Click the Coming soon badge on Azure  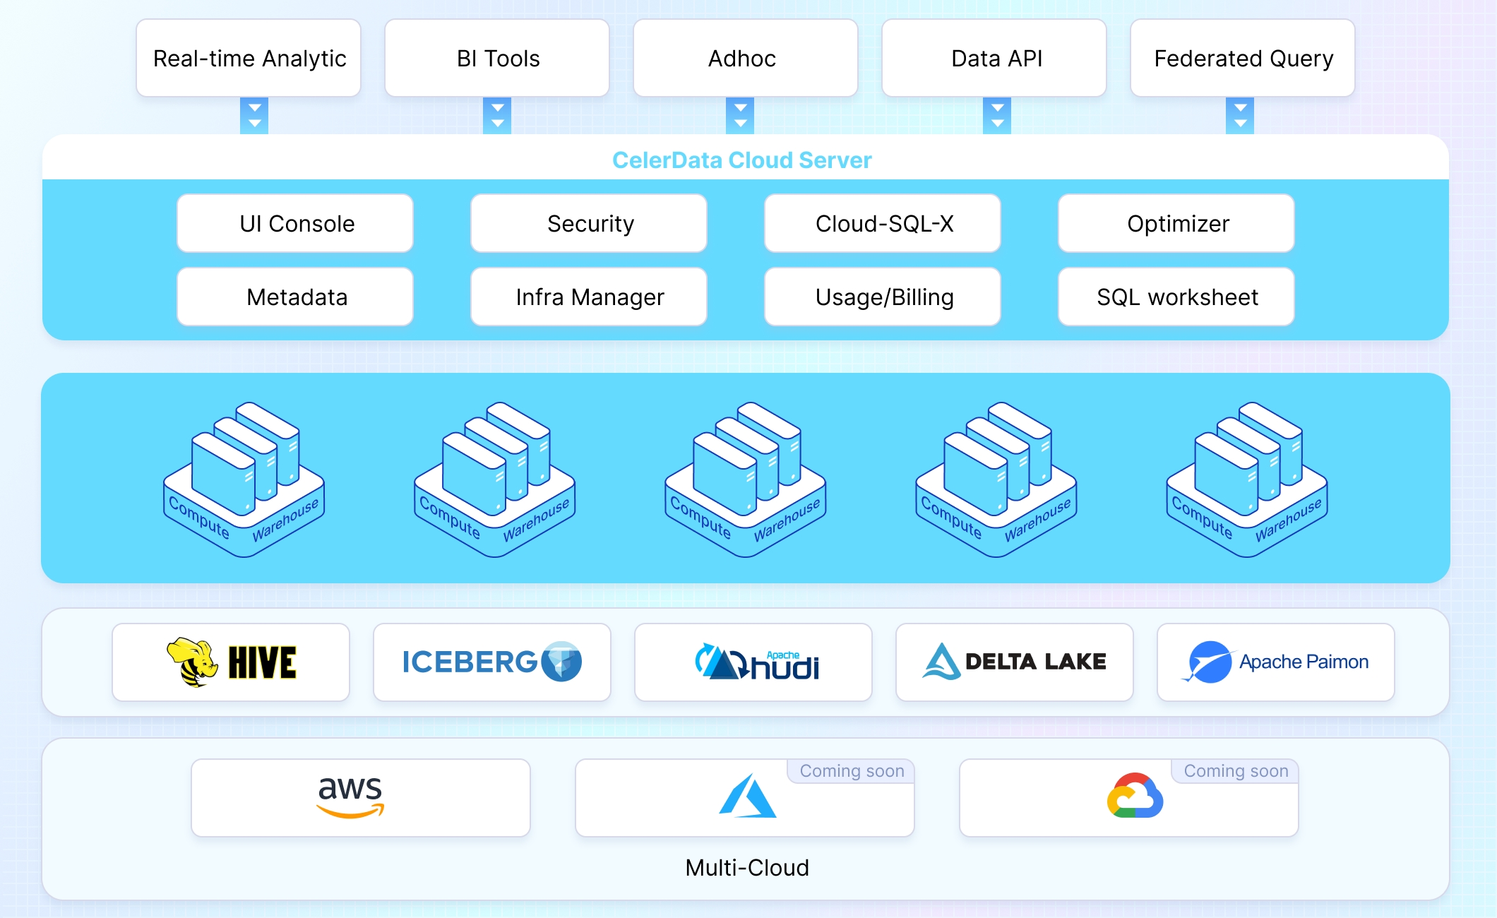[851, 770]
